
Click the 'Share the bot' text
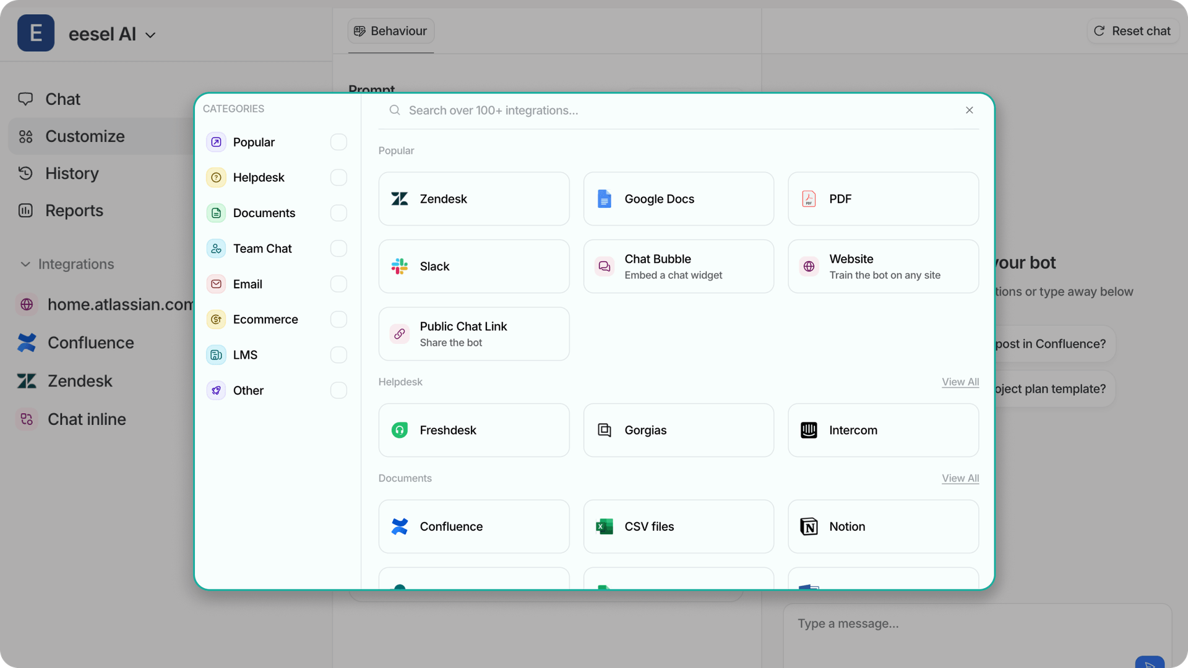pos(450,343)
